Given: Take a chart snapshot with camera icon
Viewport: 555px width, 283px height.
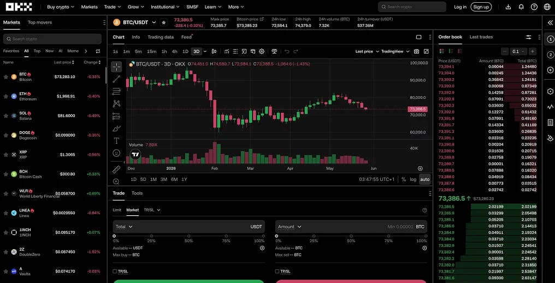Looking at the screenshot, I should tap(417, 51).
